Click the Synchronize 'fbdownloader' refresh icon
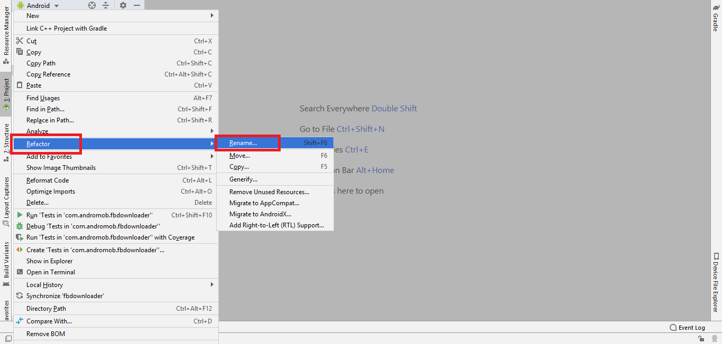722x344 pixels. tap(20, 296)
